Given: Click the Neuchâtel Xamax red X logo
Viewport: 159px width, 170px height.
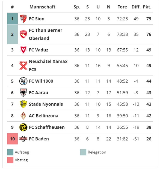Looking at the screenshot, I should [23, 65].
